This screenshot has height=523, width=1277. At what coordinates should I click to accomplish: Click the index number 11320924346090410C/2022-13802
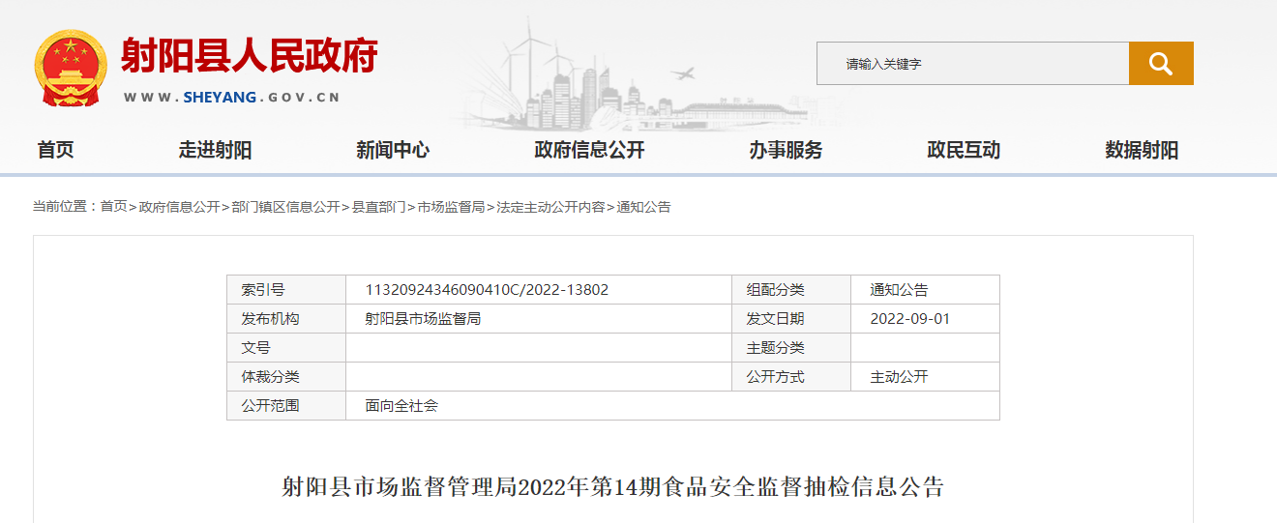click(487, 290)
